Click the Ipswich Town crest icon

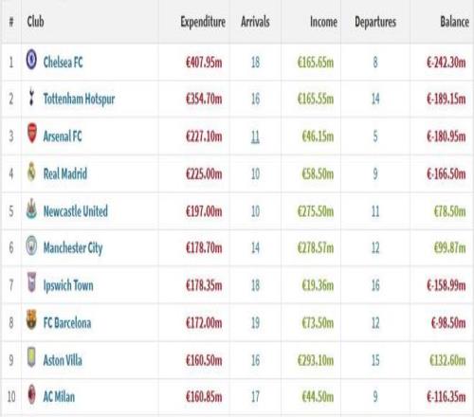click(x=31, y=282)
